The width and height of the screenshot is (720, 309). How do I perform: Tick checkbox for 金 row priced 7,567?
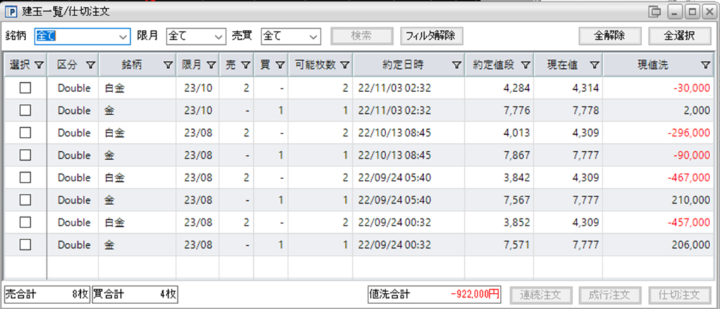click(25, 200)
